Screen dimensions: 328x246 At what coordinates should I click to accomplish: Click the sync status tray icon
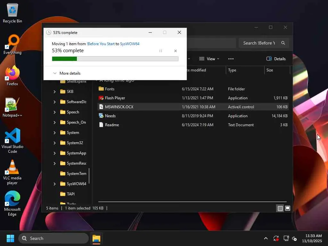[276, 238]
